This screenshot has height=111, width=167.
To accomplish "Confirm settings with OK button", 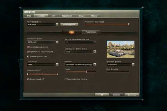I will point(102,95).
